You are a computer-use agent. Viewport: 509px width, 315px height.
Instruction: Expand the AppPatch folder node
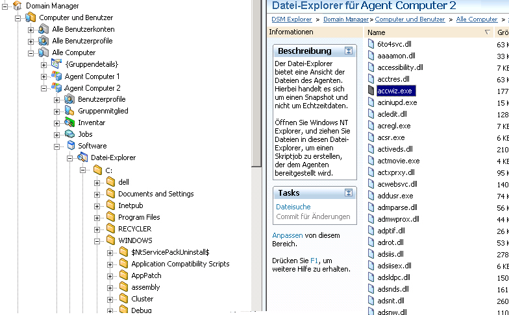110,276
